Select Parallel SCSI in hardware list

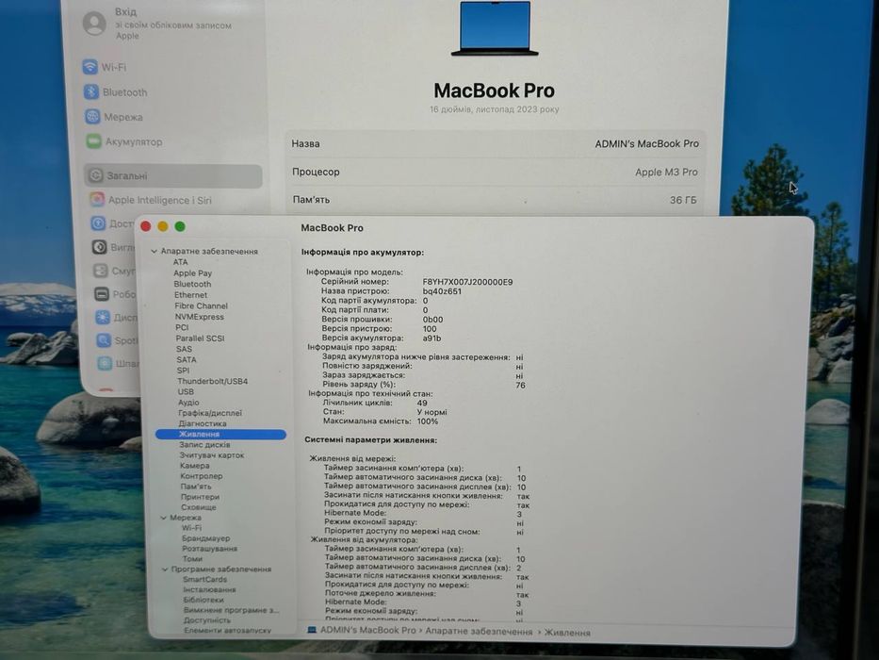[x=200, y=338]
